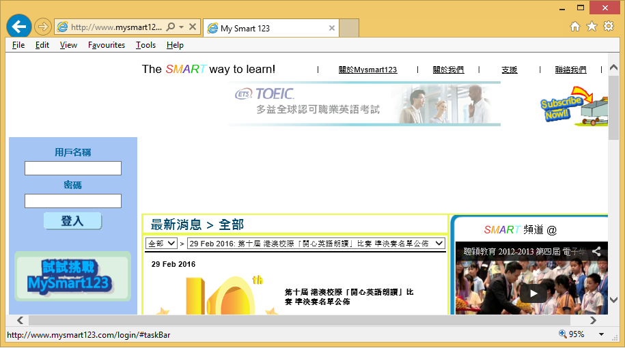The height and width of the screenshot is (348, 625).
Task: Expand the 全部 category dropdown
Action: point(162,244)
